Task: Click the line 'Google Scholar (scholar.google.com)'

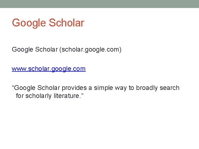Action: click(x=66, y=50)
